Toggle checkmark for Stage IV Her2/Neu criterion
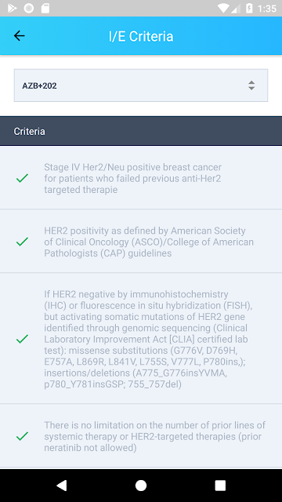 22,178
